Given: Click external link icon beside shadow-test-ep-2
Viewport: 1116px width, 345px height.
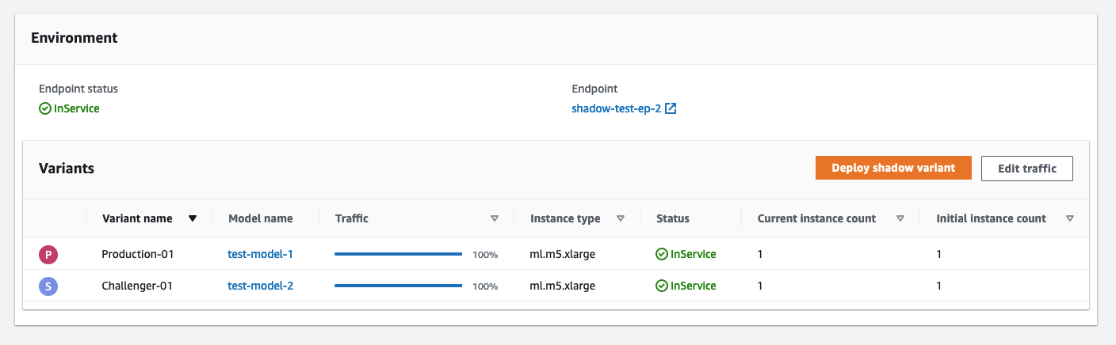Looking at the screenshot, I should (x=671, y=108).
